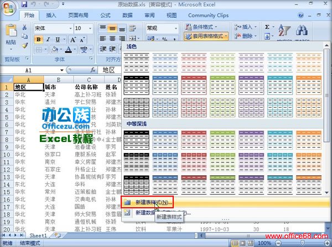Select cell C1 公司名称
Image resolution: width=332 pixels, height=247 pixels.
tap(89, 87)
